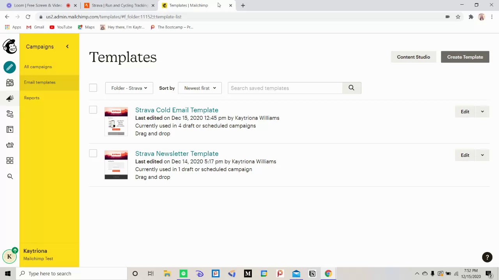Edit the Strava Cold Email Template

coord(465,112)
